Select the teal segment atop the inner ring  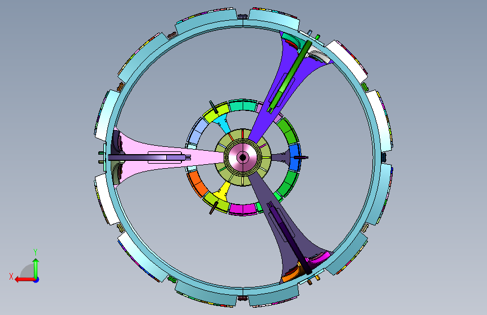click(x=243, y=105)
